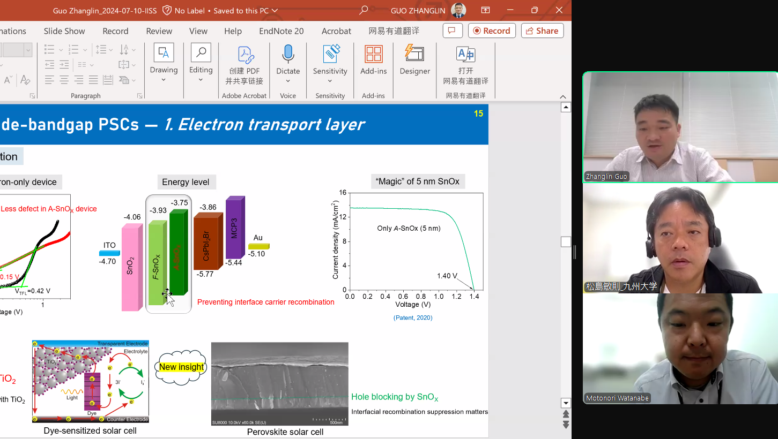Click the search magnifier in title bar

[x=364, y=10]
